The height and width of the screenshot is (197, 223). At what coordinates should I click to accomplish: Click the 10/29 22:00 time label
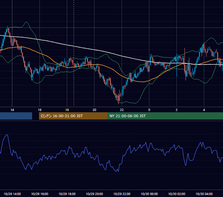[x=122, y=194]
